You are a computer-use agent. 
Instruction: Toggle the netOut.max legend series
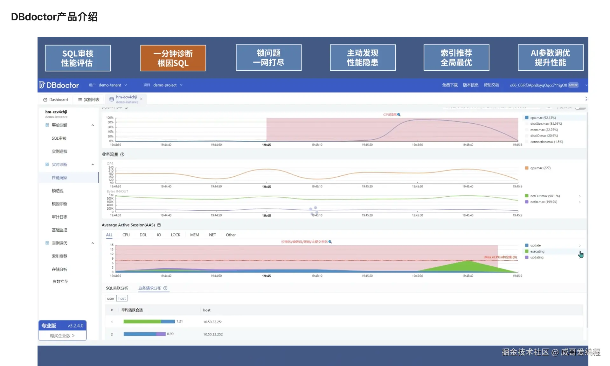[542, 196]
